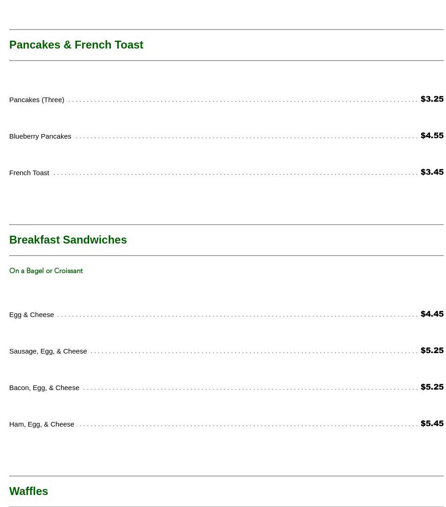The width and height of the screenshot is (446, 507).
Task: Click the $4.55 Blueberry Pancakes price
Action: click(432, 136)
